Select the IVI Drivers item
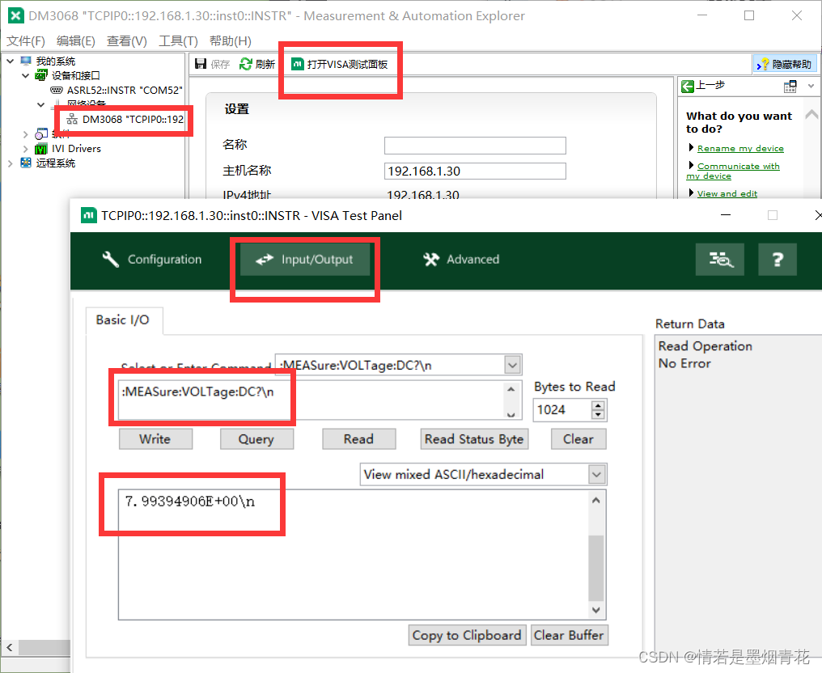The height and width of the screenshot is (673, 822). 68,149
